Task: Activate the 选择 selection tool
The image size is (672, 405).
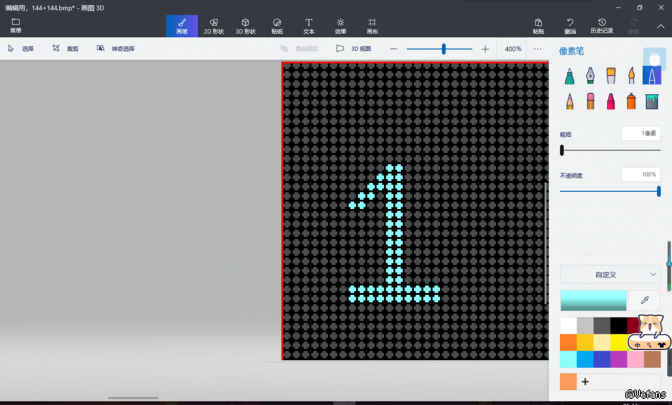Action: coord(21,49)
